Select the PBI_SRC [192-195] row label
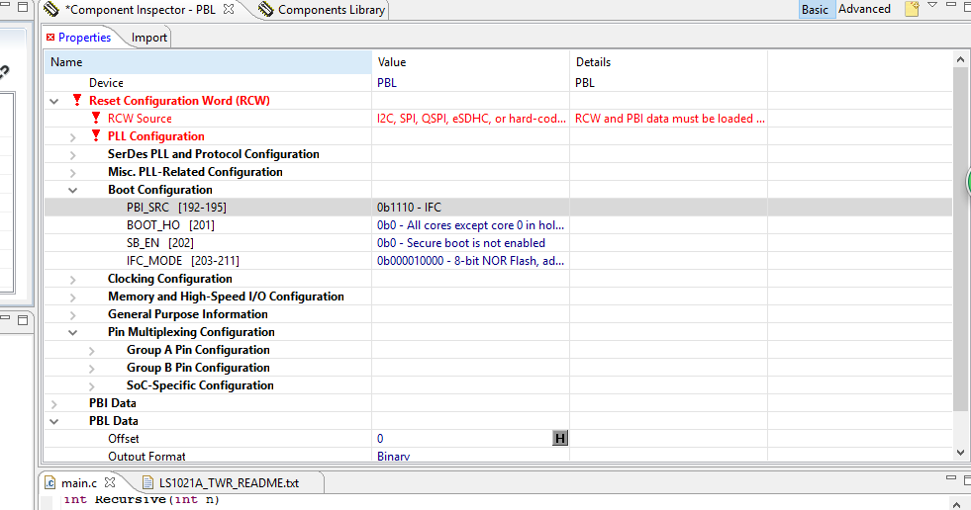The width and height of the screenshot is (971, 510). (176, 208)
